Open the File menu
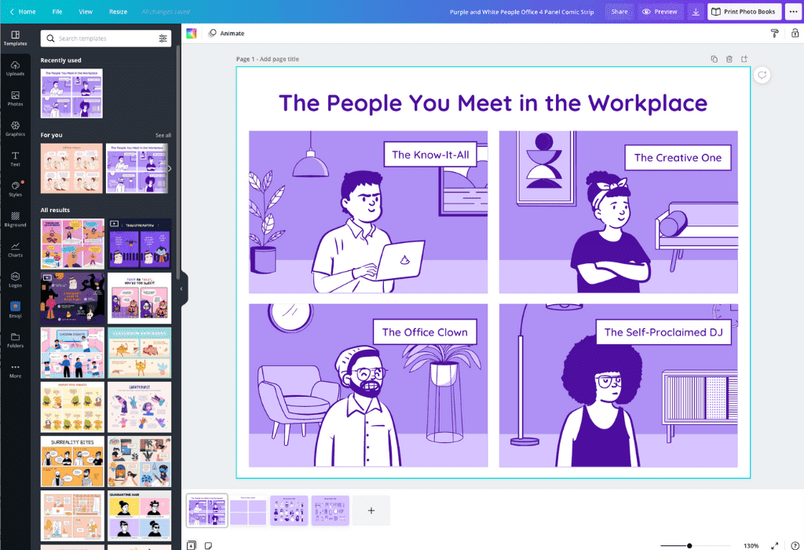804x550 pixels. click(56, 12)
